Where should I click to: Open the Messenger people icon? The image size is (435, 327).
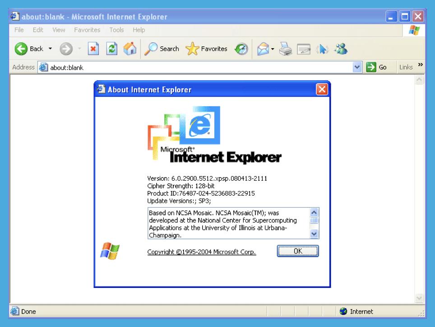tap(341, 49)
